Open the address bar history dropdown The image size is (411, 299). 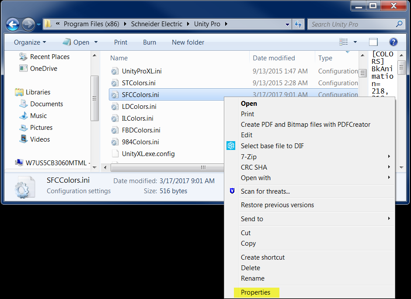point(288,24)
